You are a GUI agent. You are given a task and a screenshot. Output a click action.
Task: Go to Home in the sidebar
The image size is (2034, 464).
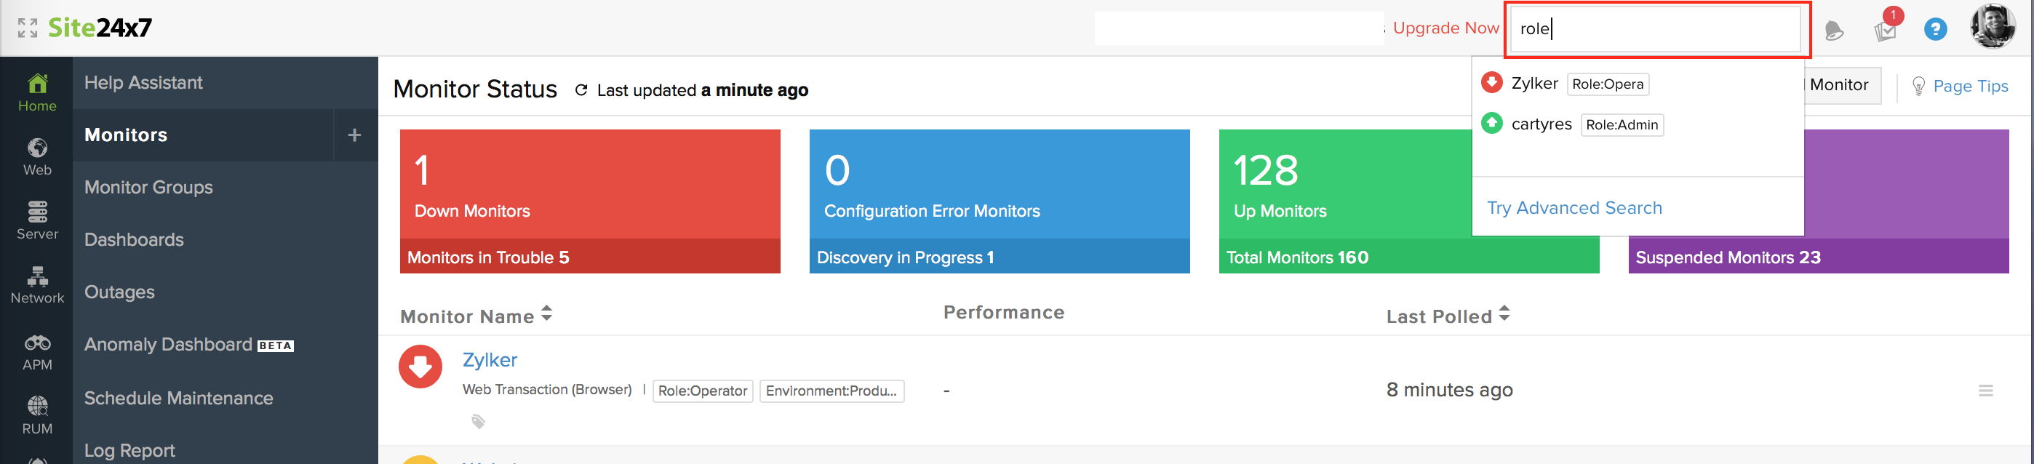[x=37, y=93]
